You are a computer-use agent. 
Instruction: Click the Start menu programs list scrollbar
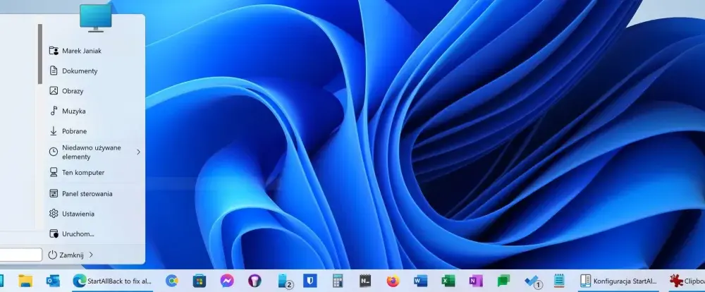(x=40, y=54)
